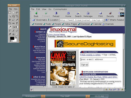131x98 pixels.
Task: Click the black foreground color swatch
Action: [x=12, y=38]
